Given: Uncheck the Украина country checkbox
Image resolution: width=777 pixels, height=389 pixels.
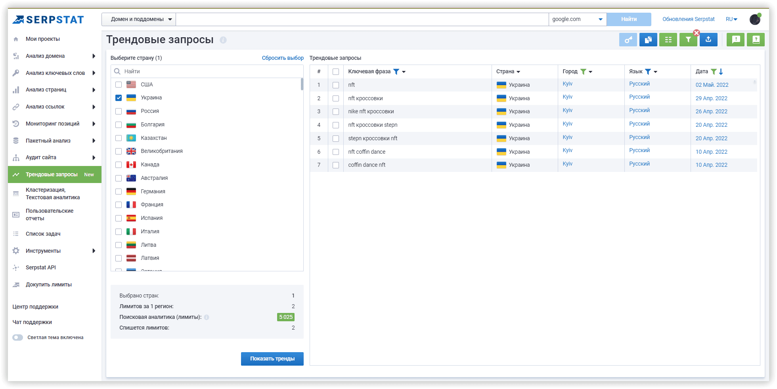Looking at the screenshot, I should point(119,98).
